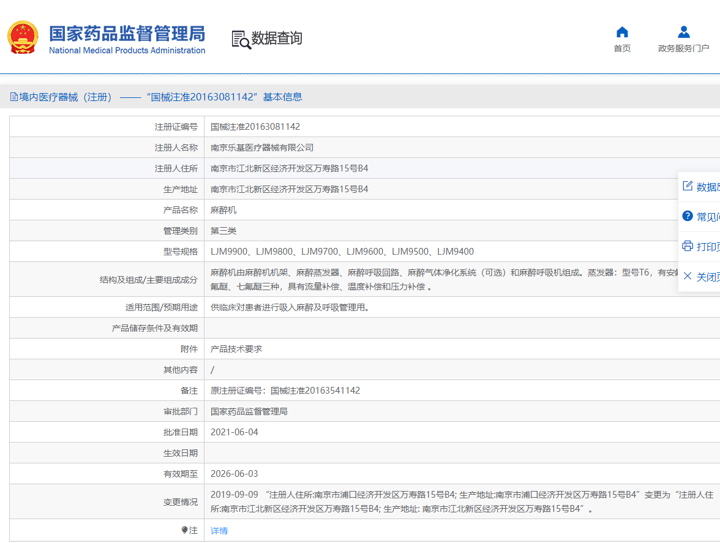Screen dimensions: 720x543
Task: Click the text starting 麻醉机由麻醉机机架
Action: click(444, 280)
